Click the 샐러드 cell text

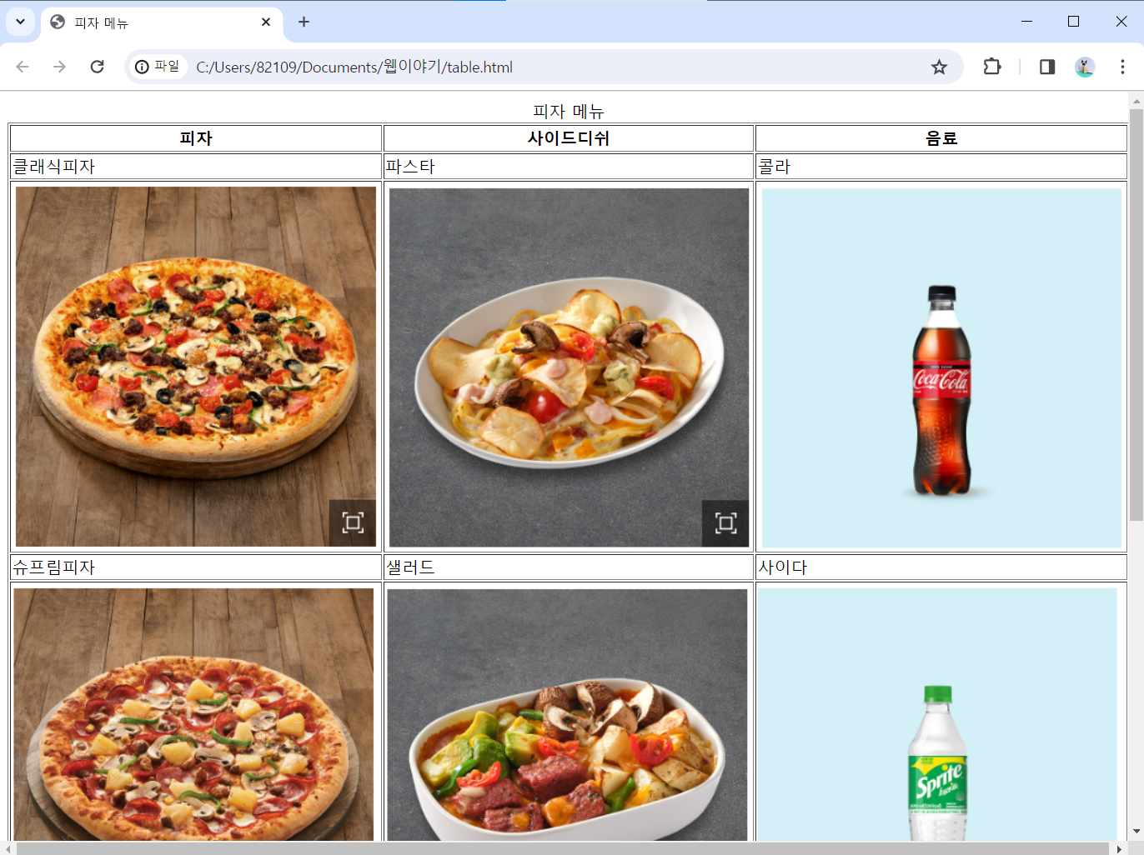click(410, 567)
